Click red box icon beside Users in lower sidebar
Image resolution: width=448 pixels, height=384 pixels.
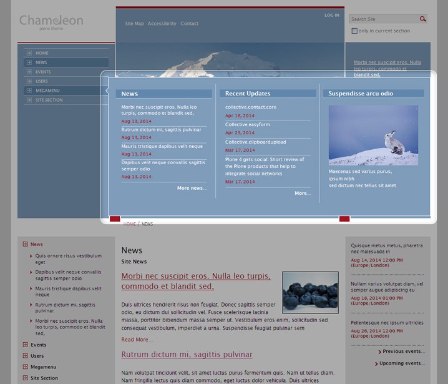[x=26, y=356]
